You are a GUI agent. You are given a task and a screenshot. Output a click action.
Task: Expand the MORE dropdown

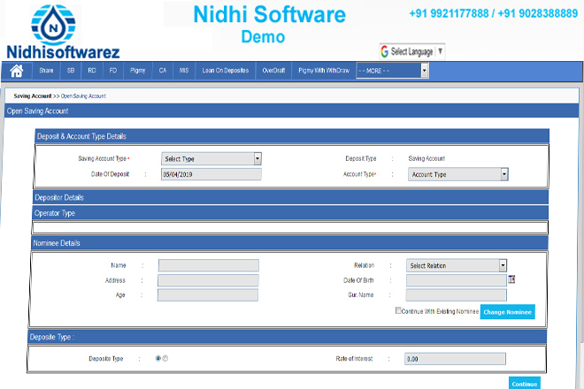click(x=393, y=71)
